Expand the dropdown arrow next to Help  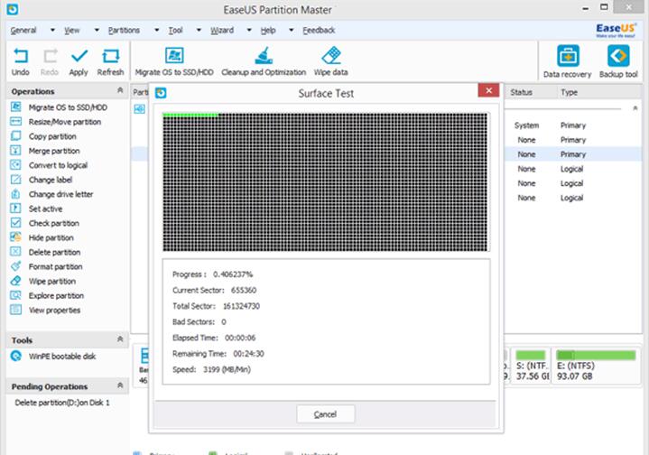point(292,30)
